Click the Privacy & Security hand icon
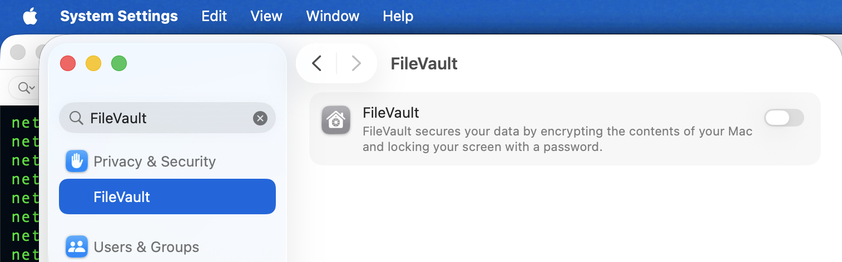The height and width of the screenshot is (262, 842). pos(77,162)
